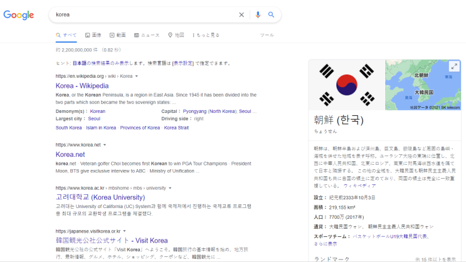
Task: Open the Korea - Wikipedia result
Action: pyautogui.click(x=82, y=86)
